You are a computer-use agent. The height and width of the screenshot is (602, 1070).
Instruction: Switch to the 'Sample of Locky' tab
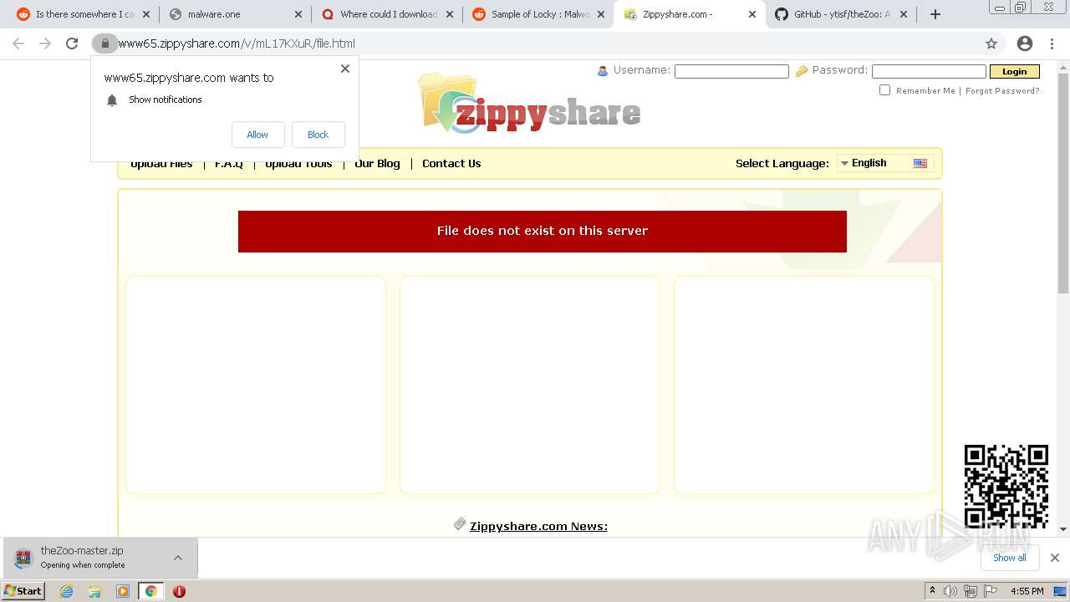[540, 14]
